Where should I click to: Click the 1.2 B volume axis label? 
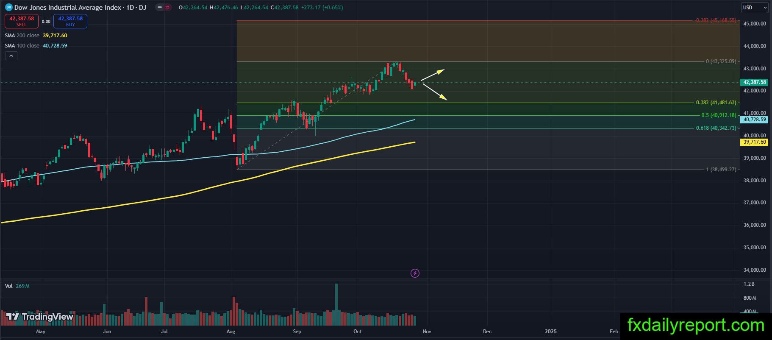[x=749, y=284]
